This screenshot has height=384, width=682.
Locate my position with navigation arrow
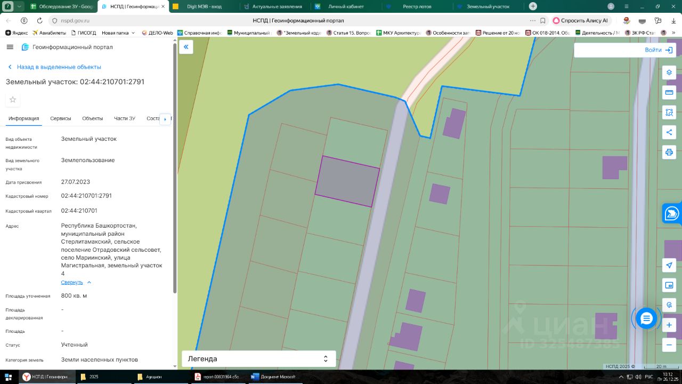tap(669, 266)
